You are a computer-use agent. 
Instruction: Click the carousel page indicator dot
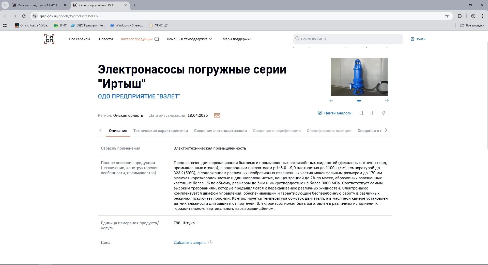pyautogui.click(x=359, y=101)
